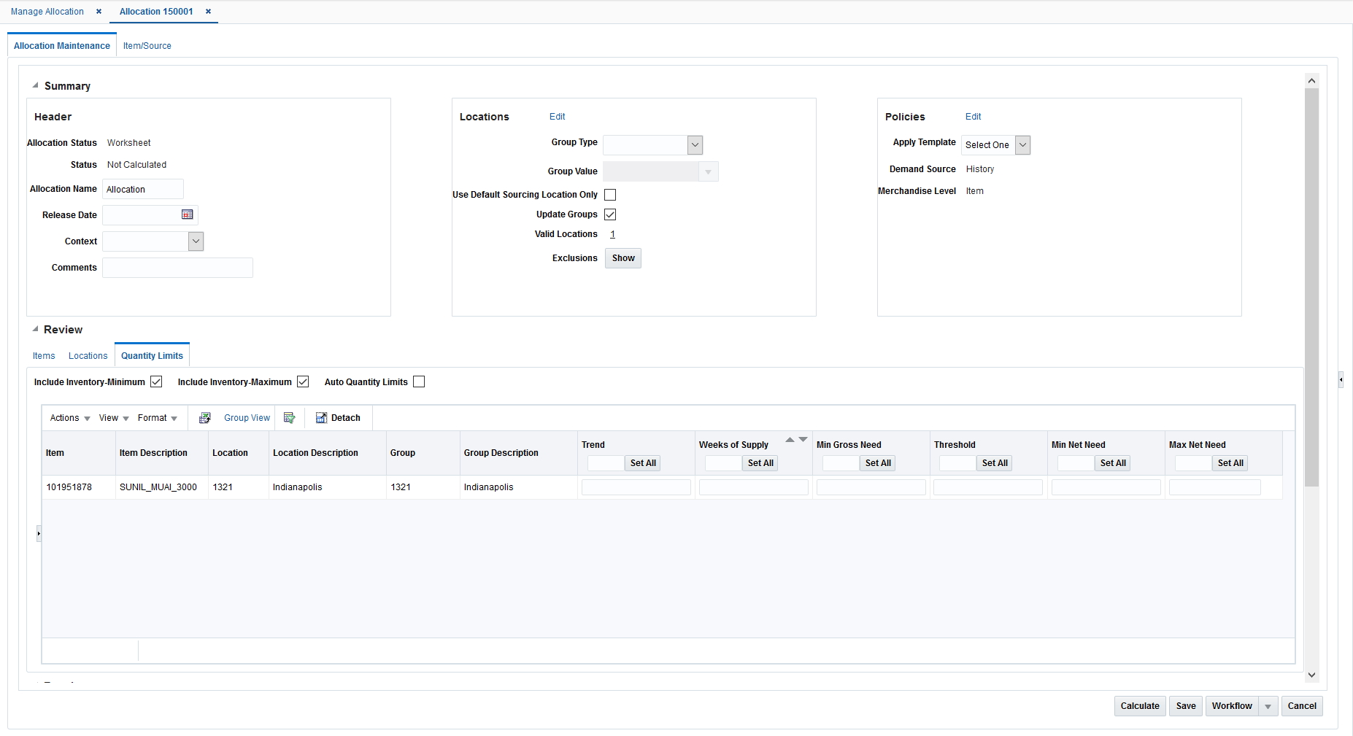This screenshot has height=736, width=1353.
Task: Sort Weeks of Supply ascending
Action: coord(790,439)
